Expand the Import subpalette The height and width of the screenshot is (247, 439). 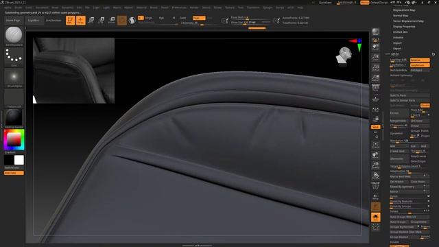(397, 43)
